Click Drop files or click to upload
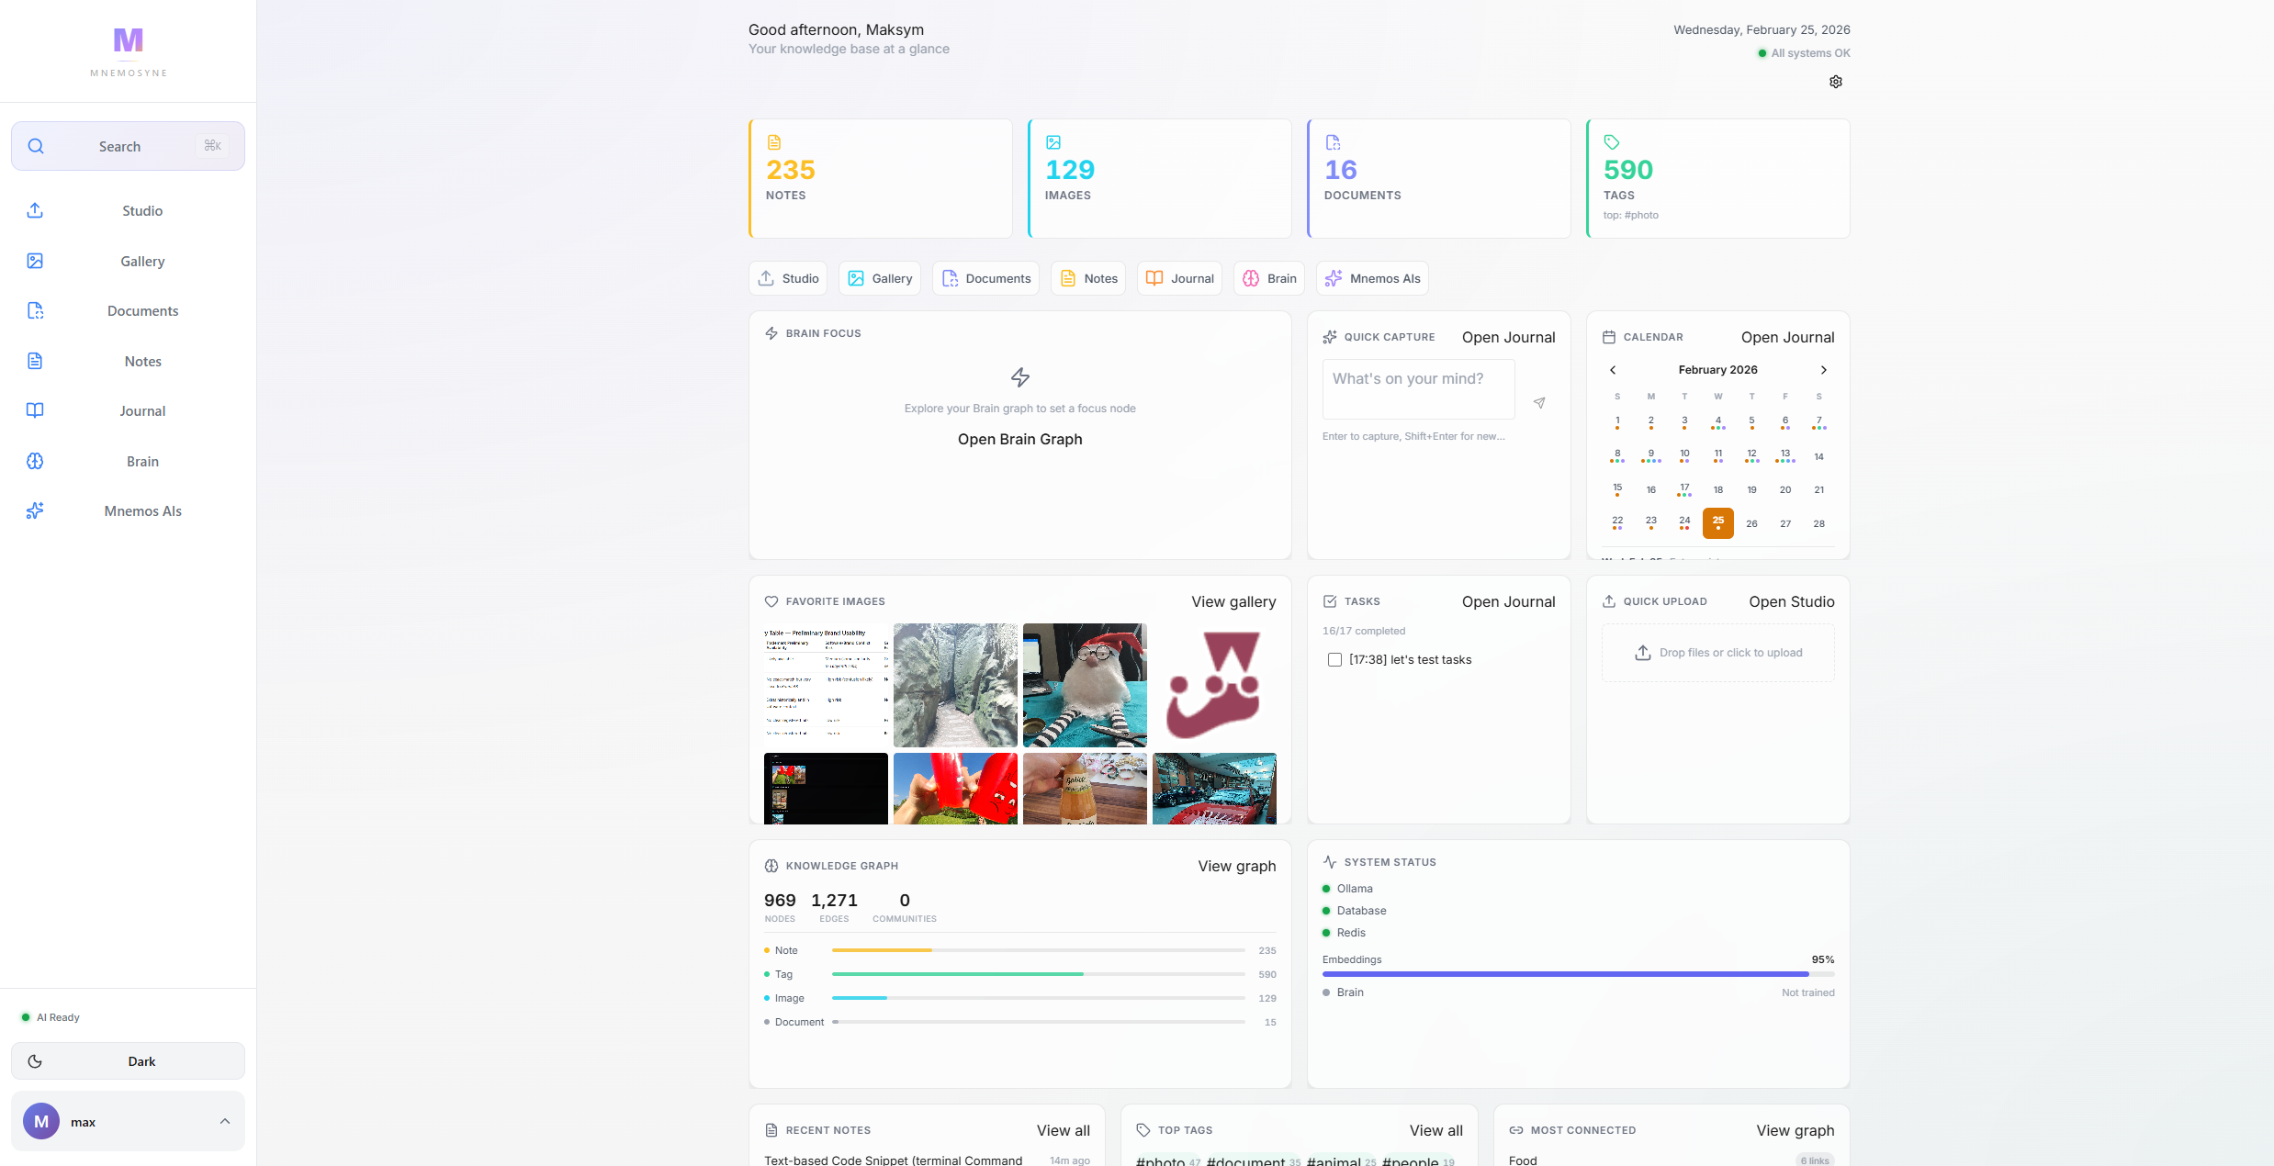This screenshot has height=1166, width=2274. (x=1718, y=653)
